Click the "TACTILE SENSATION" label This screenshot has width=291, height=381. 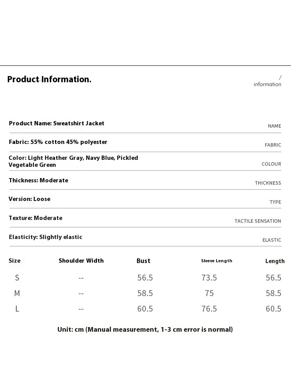click(258, 221)
